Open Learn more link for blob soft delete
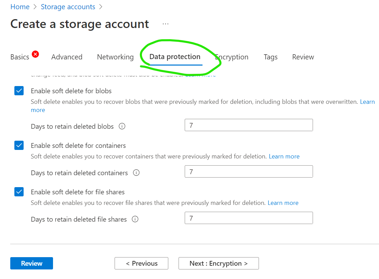Screen dimensions: 379x279 tap(367, 102)
